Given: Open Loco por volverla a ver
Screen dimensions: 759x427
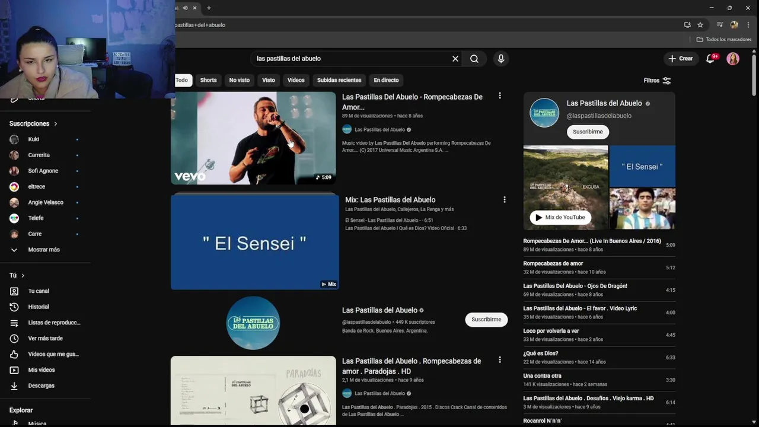Looking at the screenshot, I should tap(551, 331).
